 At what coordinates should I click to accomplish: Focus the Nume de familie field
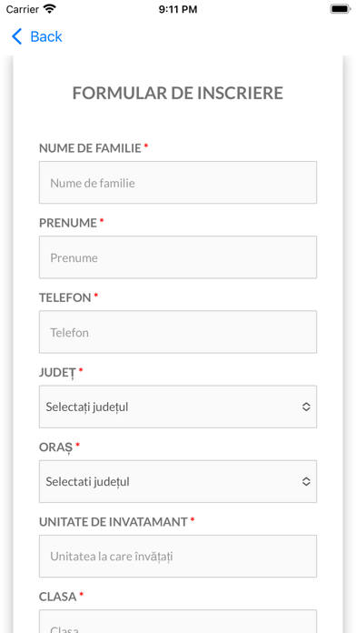tap(178, 183)
